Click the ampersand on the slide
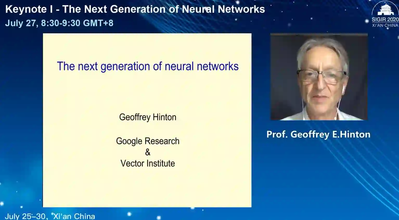Viewport: 399px width, 220px height. [148, 152]
